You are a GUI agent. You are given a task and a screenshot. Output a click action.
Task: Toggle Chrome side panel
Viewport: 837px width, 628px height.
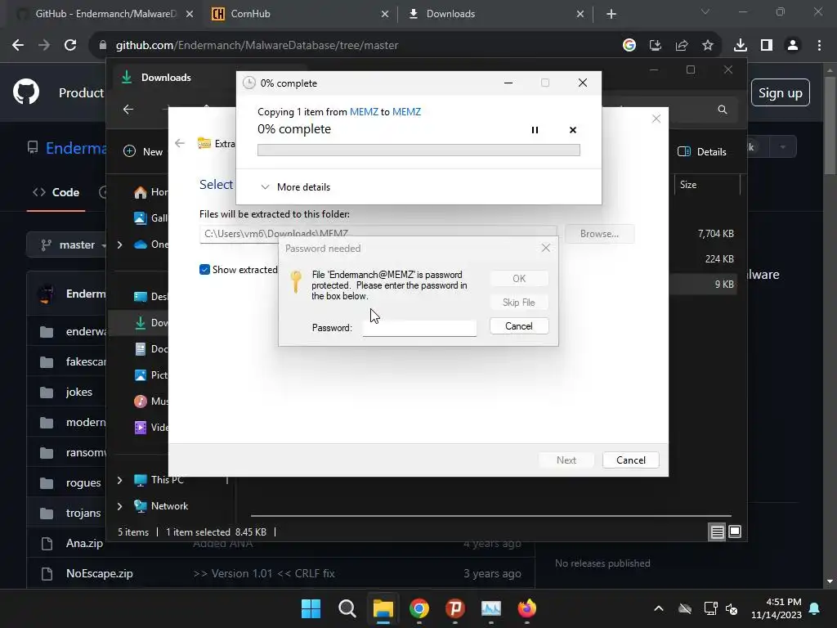[x=767, y=46]
